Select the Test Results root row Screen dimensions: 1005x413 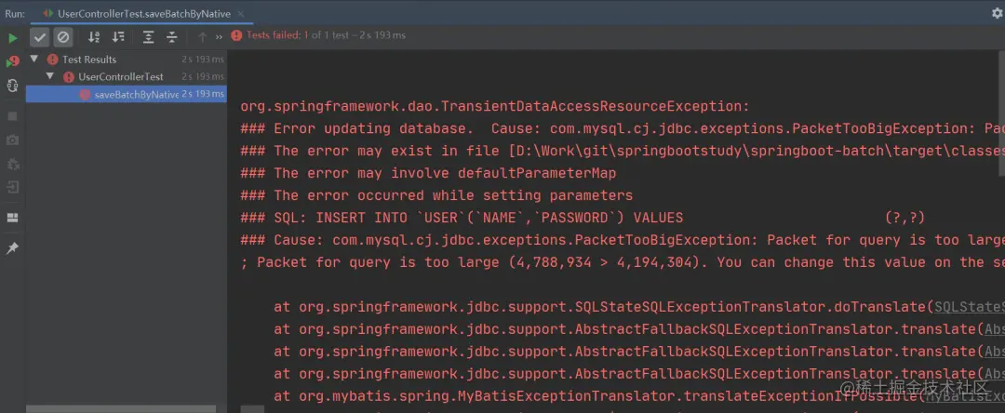[127, 59]
